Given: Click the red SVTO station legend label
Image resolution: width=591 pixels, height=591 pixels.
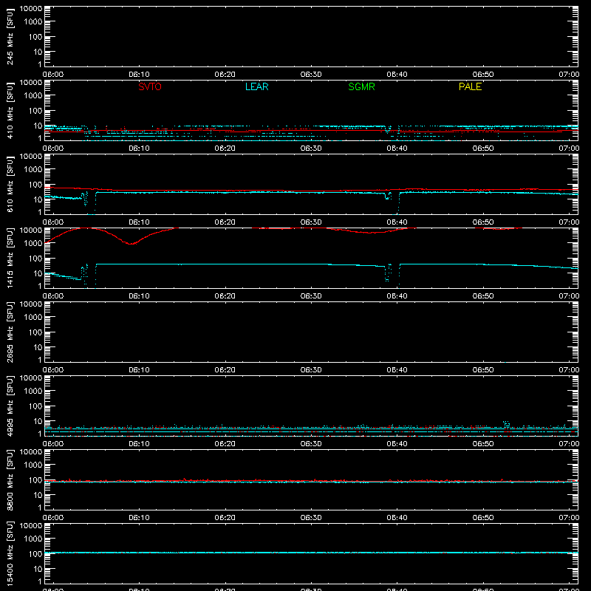Looking at the screenshot, I should 150,86.
